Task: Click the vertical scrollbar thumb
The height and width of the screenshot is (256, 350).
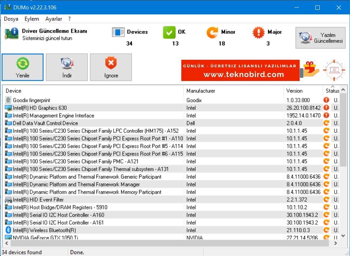Action: click(343, 130)
